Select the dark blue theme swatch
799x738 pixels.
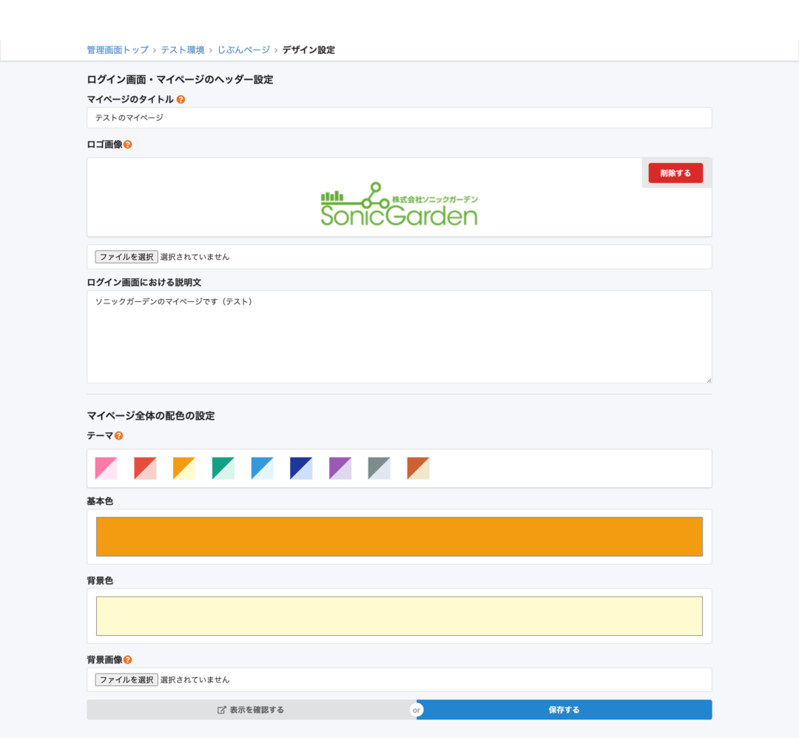[x=300, y=468]
